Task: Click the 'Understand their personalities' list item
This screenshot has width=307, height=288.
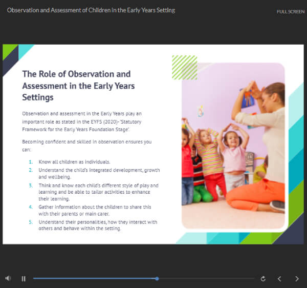Action: click(97, 225)
